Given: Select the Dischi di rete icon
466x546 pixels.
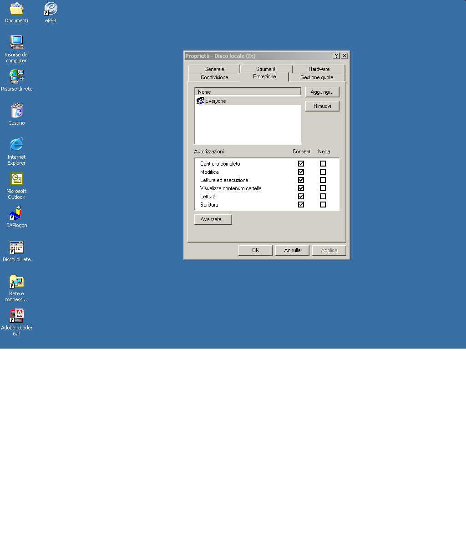Looking at the screenshot, I should tap(16, 248).
